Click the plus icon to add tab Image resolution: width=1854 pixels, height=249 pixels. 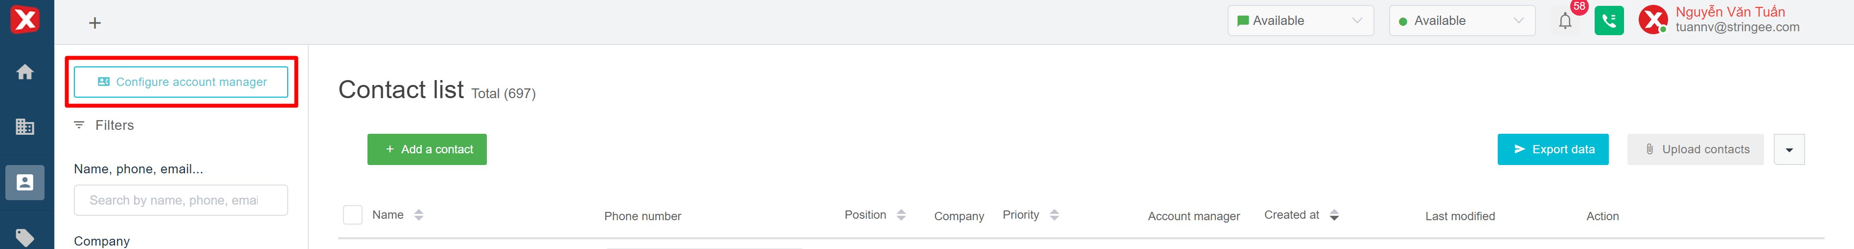95,23
